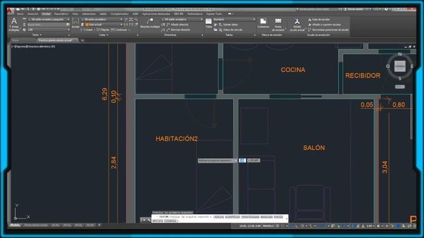Select the Continuar dimension tool
424x238 pixels.
click(x=119, y=30)
